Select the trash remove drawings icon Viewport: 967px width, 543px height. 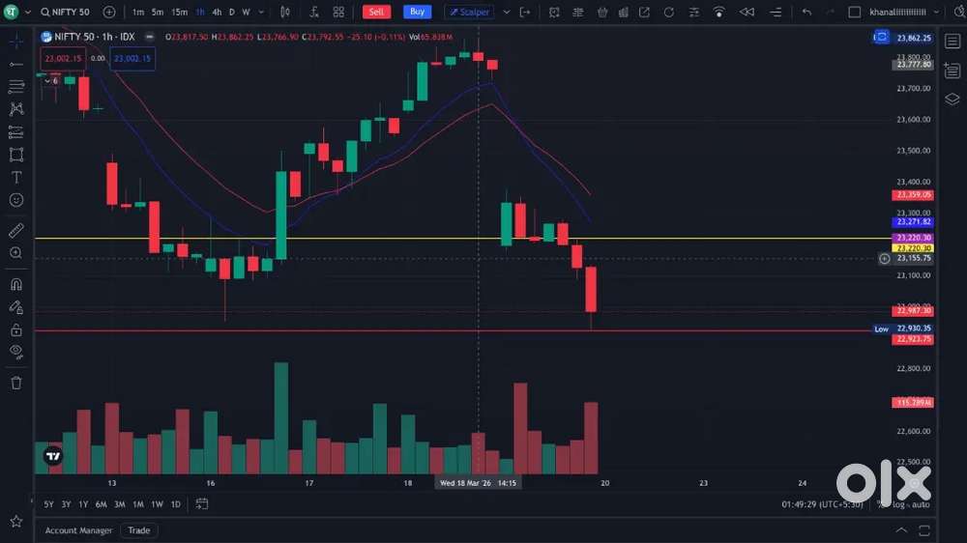[16, 383]
